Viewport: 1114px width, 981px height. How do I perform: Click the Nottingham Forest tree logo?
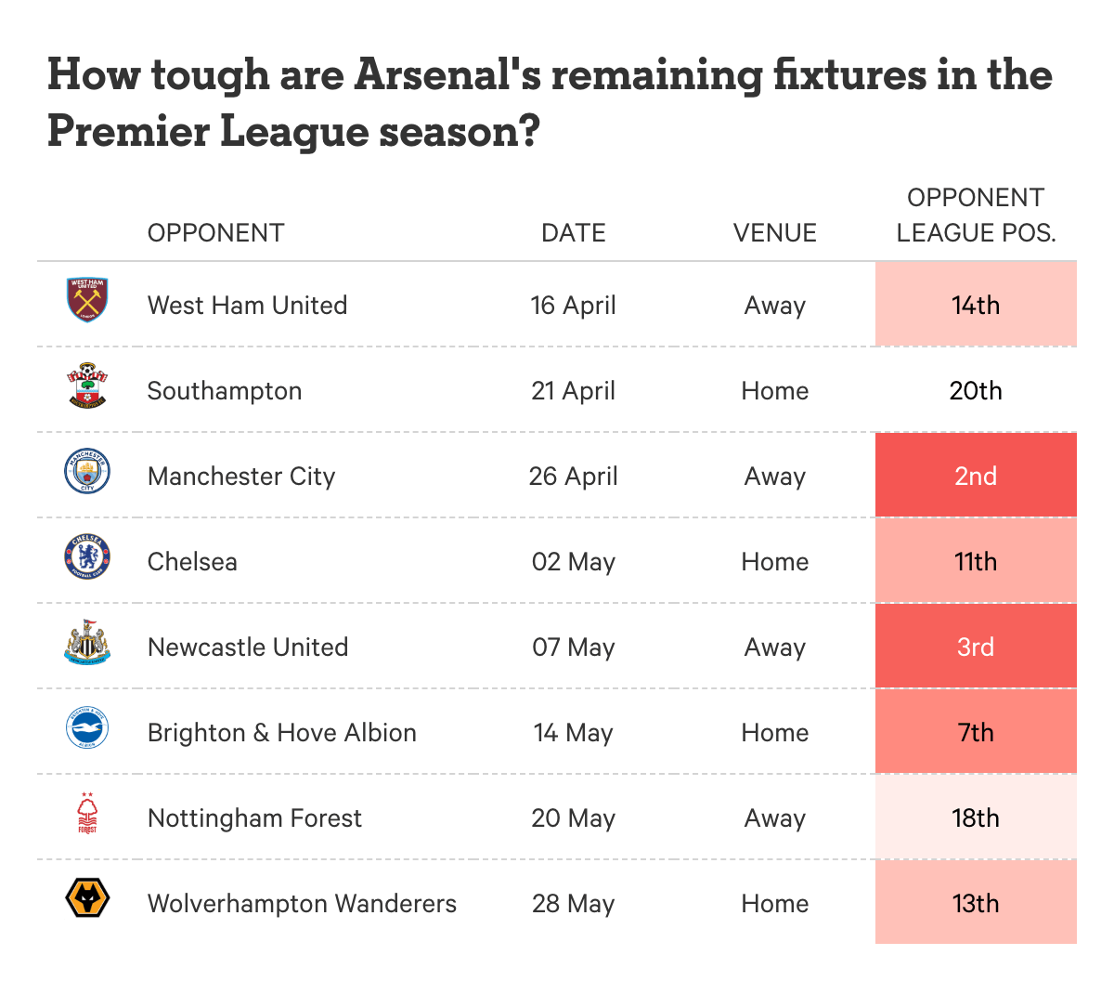[87, 813]
